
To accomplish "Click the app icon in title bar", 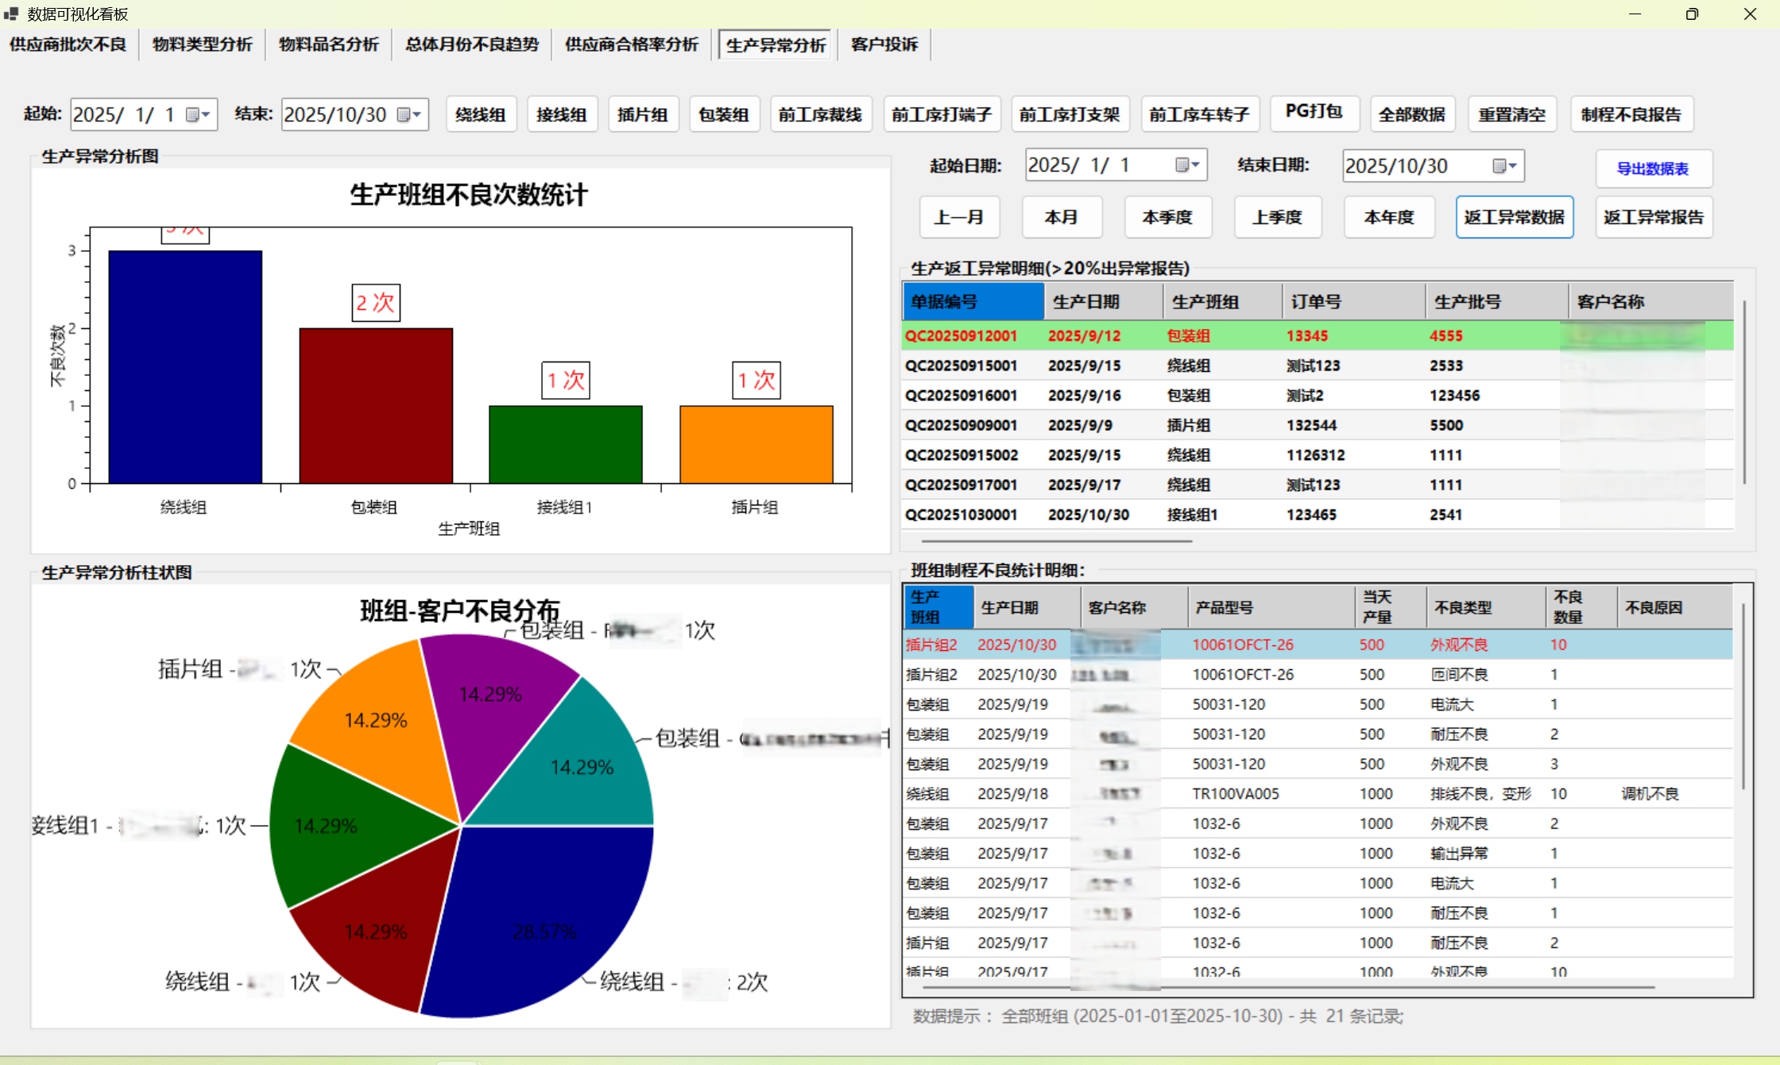I will click(11, 14).
